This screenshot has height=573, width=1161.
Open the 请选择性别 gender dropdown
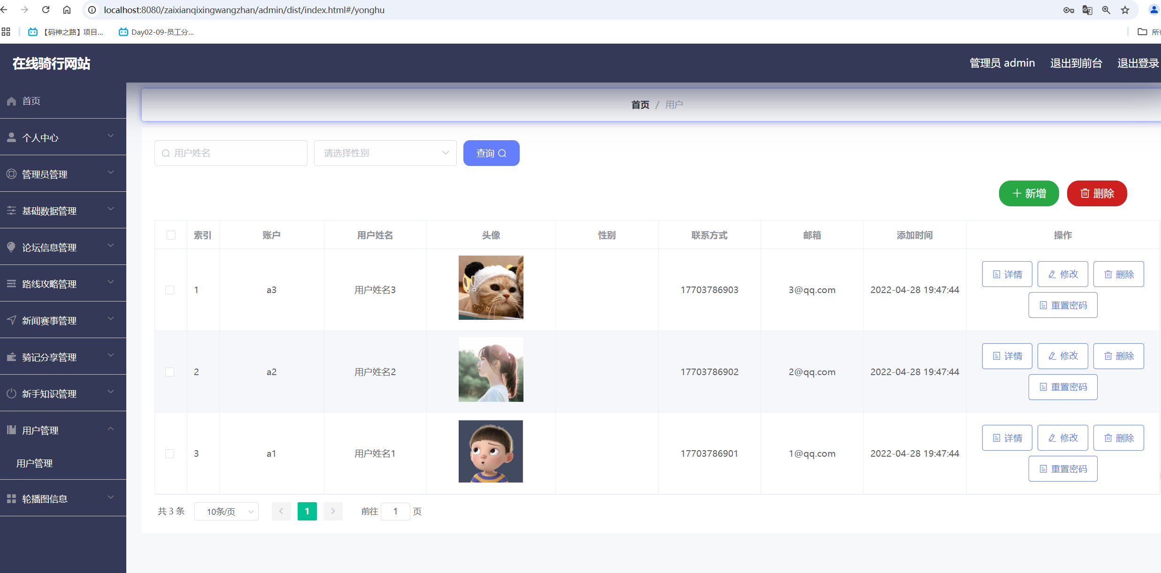[385, 153]
